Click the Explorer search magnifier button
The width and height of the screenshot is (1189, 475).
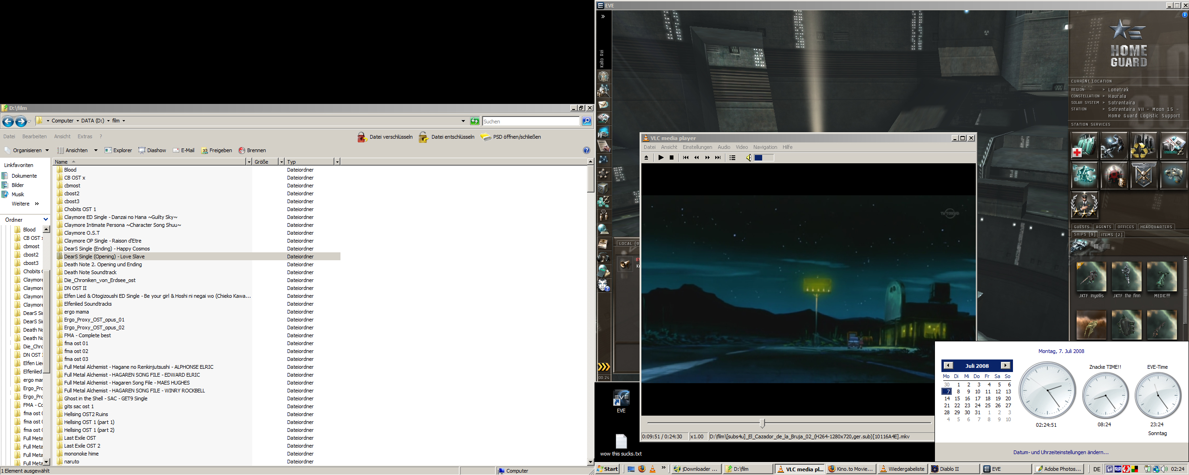tap(587, 121)
